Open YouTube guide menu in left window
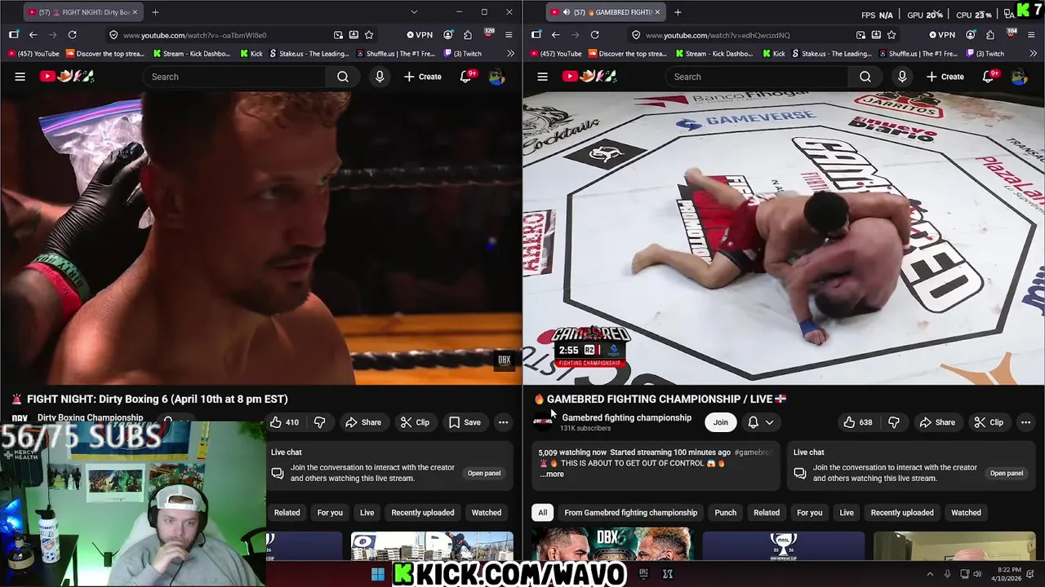This screenshot has height=587, width=1045. click(20, 77)
